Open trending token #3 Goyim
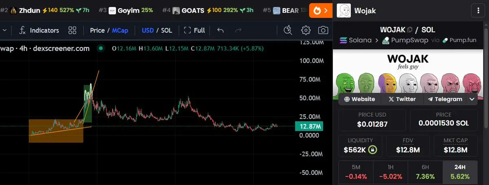The width and height of the screenshot is (489, 185). [126, 11]
